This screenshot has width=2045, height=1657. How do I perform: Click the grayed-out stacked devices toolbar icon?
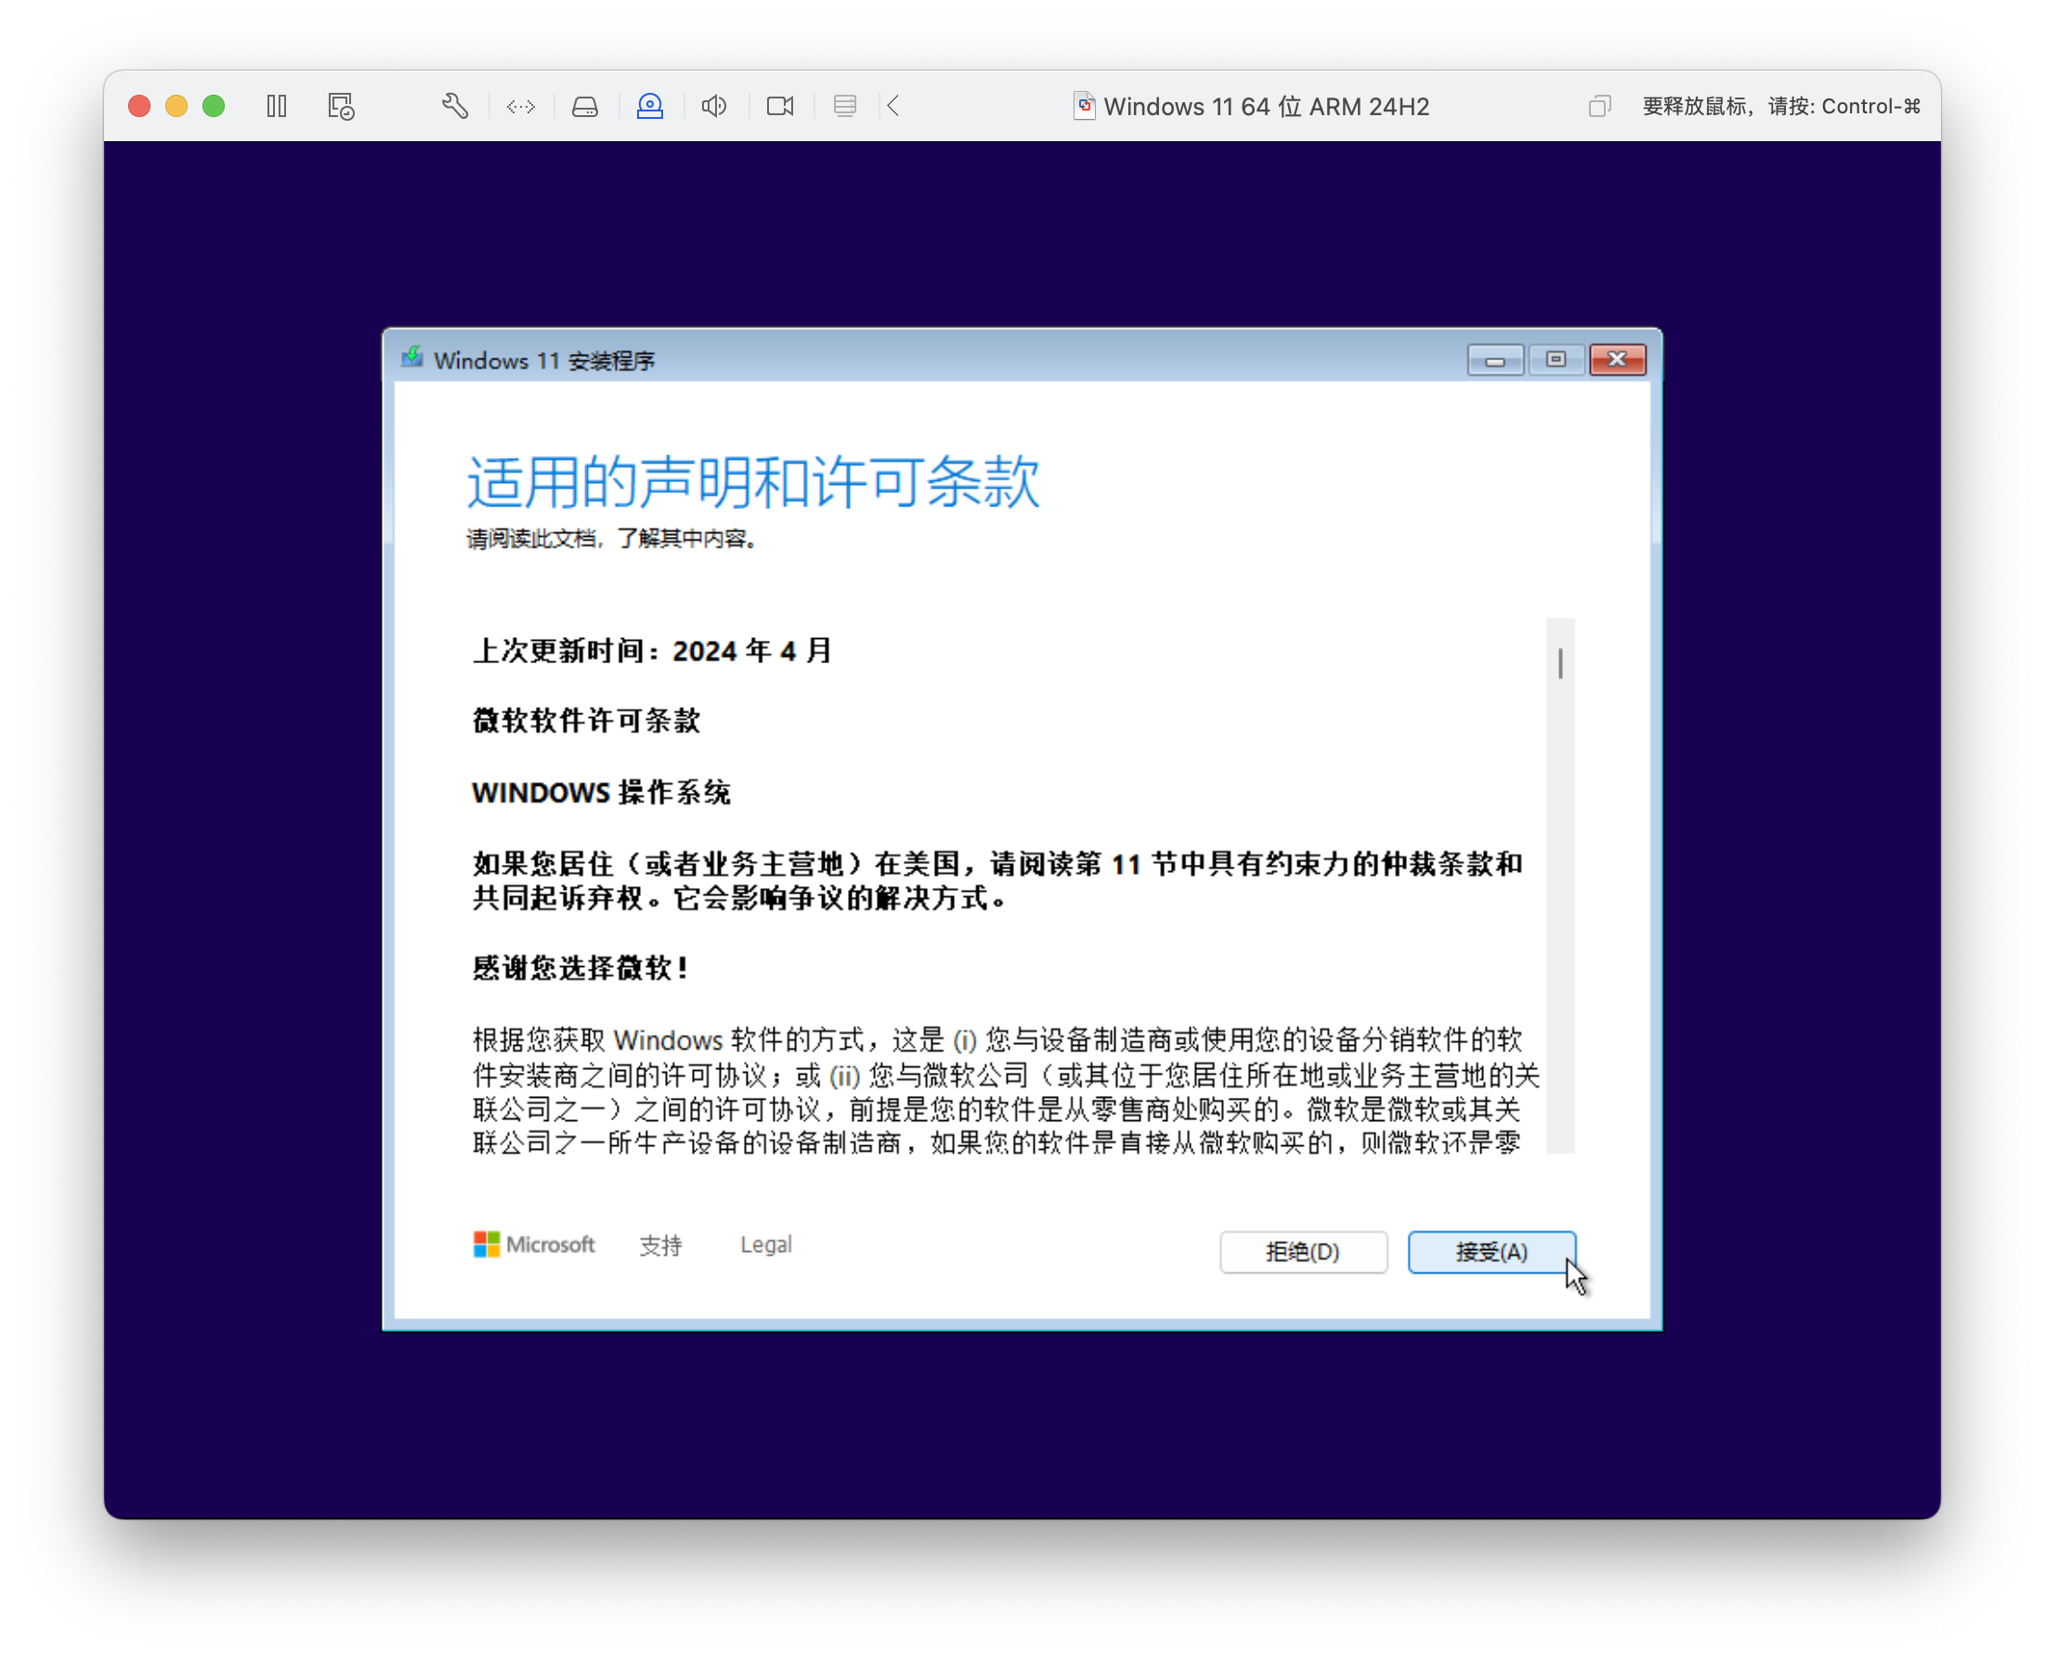(x=844, y=106)
